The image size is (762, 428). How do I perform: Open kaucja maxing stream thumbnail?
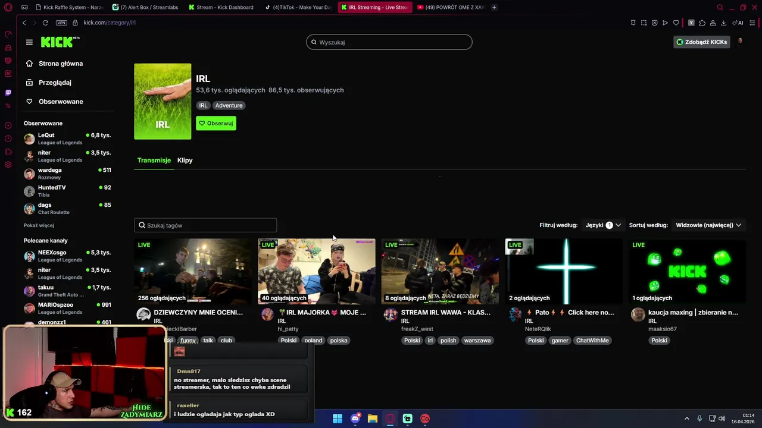point(688,272)
